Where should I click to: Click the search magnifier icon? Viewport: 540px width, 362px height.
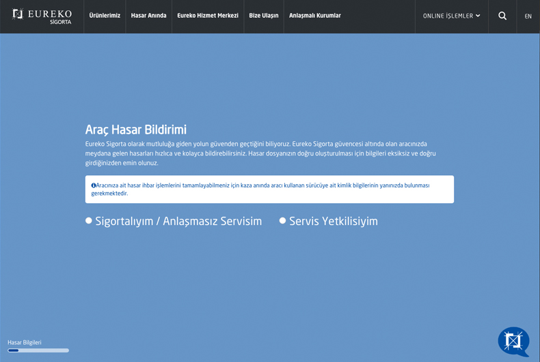(x=502, y=16)
